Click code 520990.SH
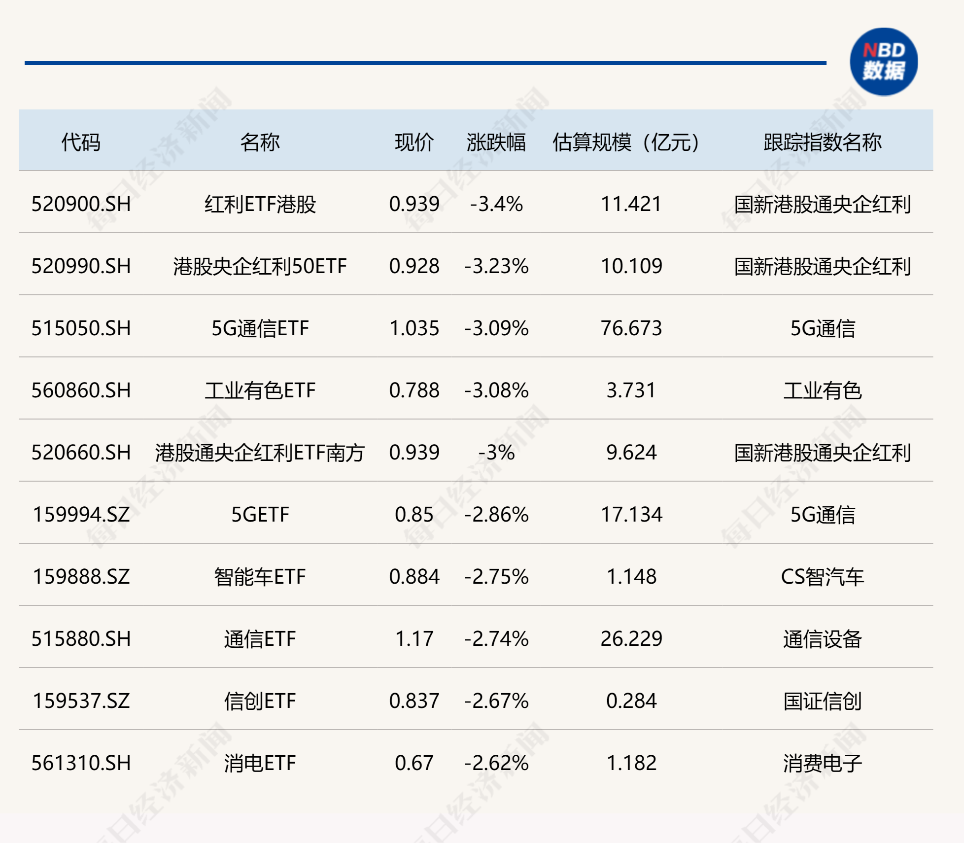The height and width of the screenshot is (843, 964). tap(81, 266)
